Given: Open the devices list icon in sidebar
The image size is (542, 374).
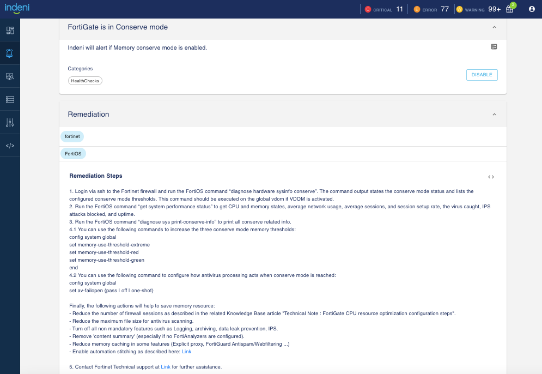Looking at the screenshot, I should 10,100.
